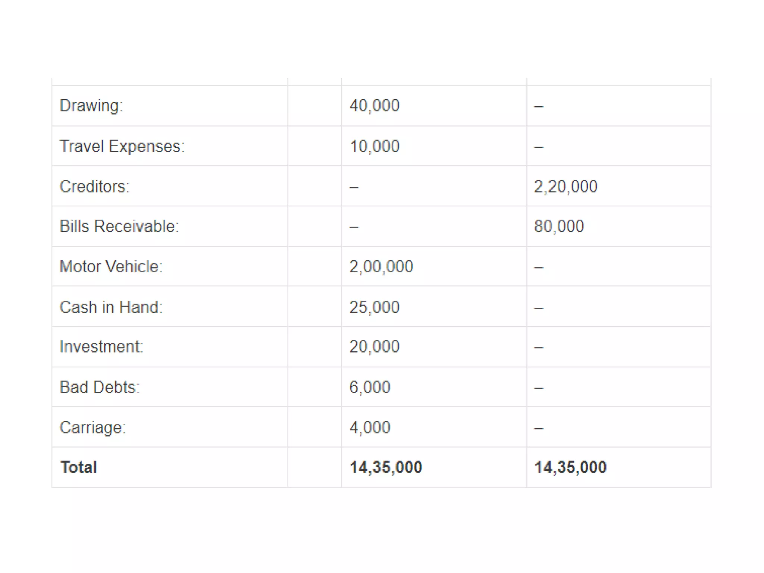764x573 pixels.
Task: Select the Cash in Hand label
Action: [x=111, y=307]
